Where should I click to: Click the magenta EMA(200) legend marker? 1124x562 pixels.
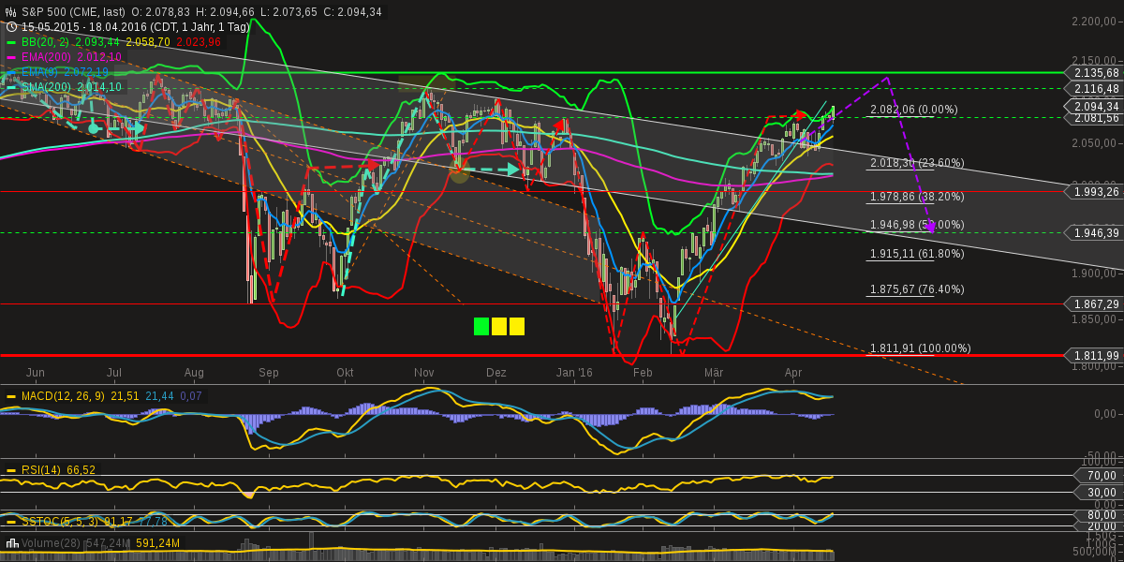click(x=11, y=56)
